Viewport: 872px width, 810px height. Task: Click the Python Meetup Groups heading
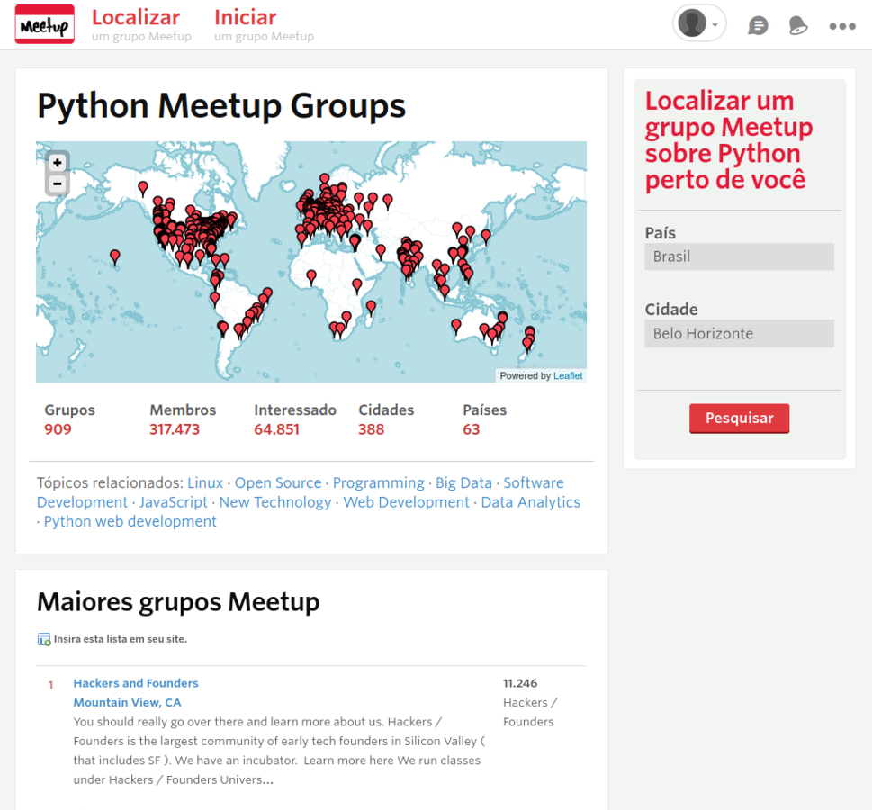221,106
